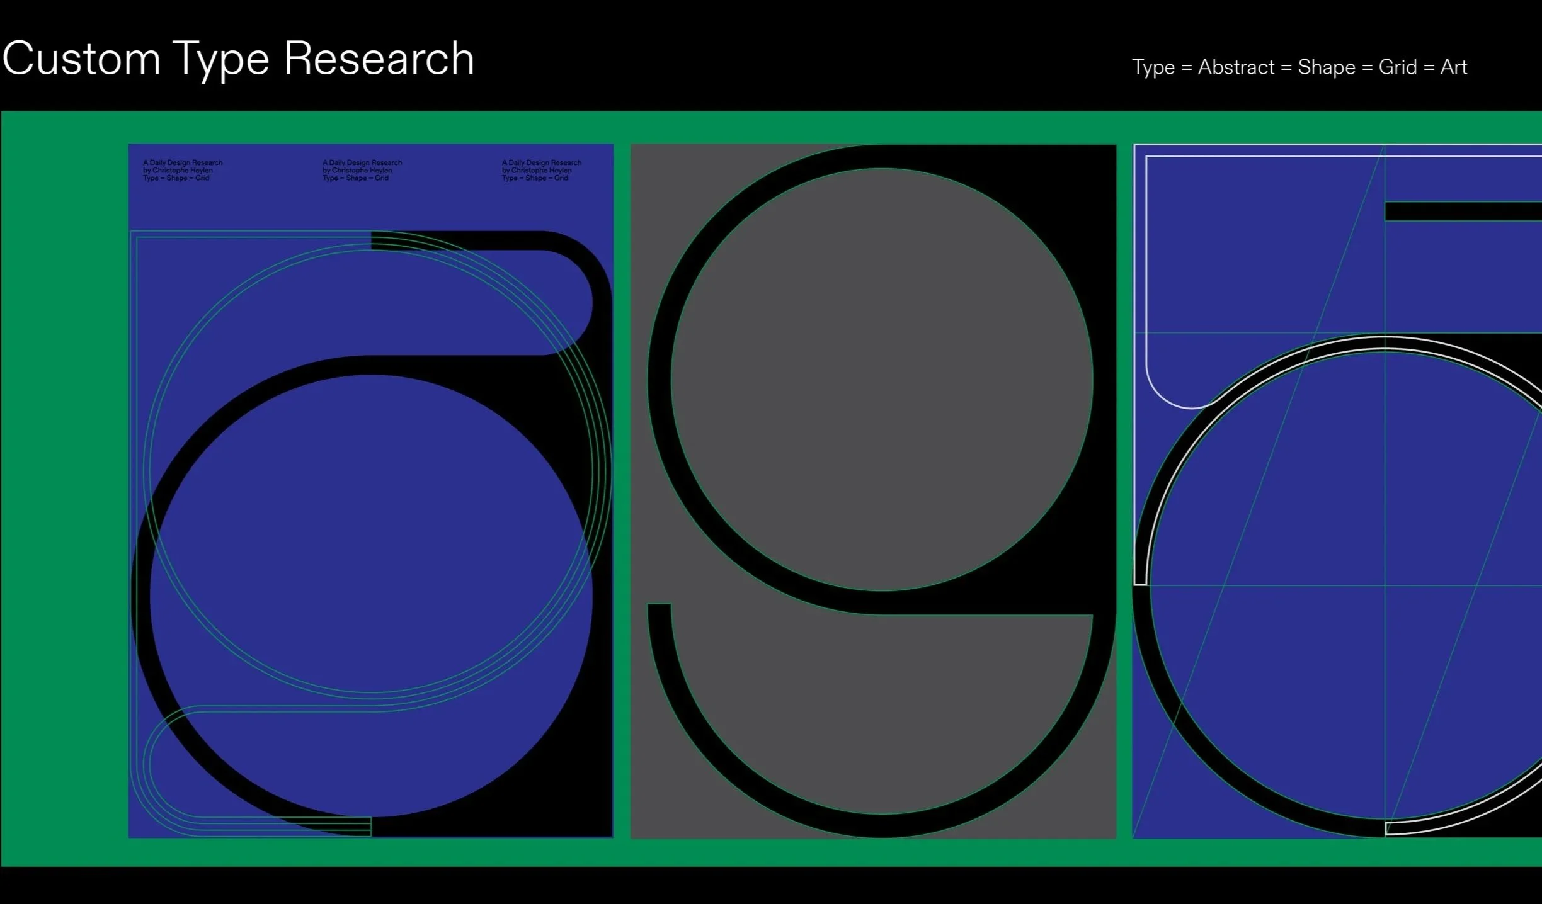1542x904 pixels.
Task: Click the word "Research" in the main heading
Action: point(379,59)
